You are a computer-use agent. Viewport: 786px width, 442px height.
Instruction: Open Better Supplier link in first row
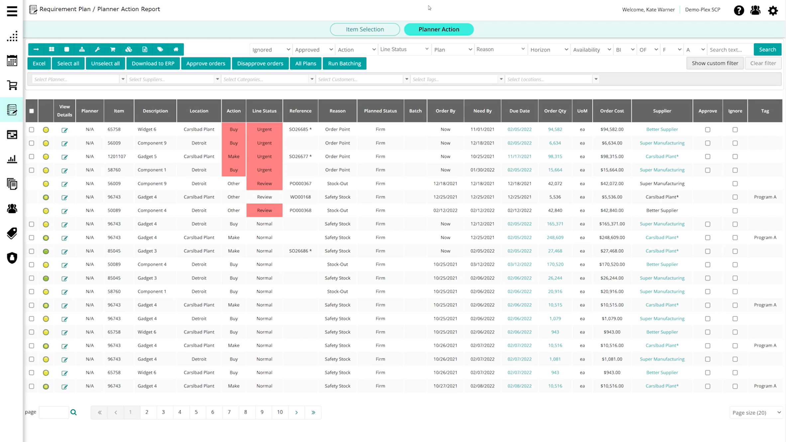662,129
